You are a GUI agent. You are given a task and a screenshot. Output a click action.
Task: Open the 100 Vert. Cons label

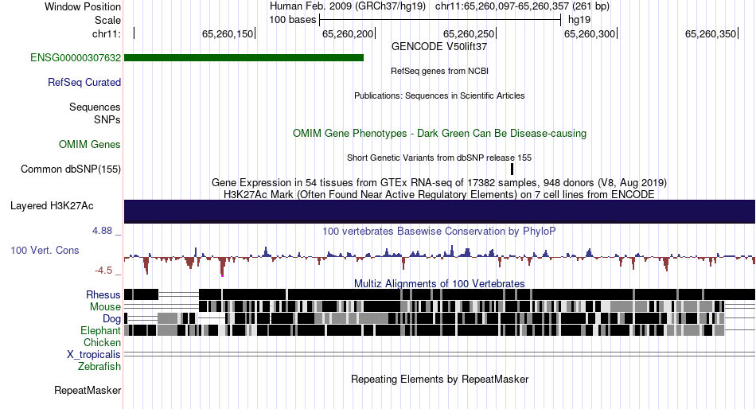(x=45, y=251)
